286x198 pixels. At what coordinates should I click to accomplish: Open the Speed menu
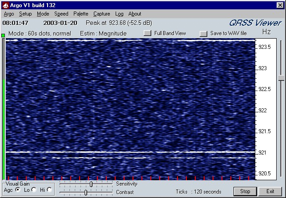coord(61,14)
